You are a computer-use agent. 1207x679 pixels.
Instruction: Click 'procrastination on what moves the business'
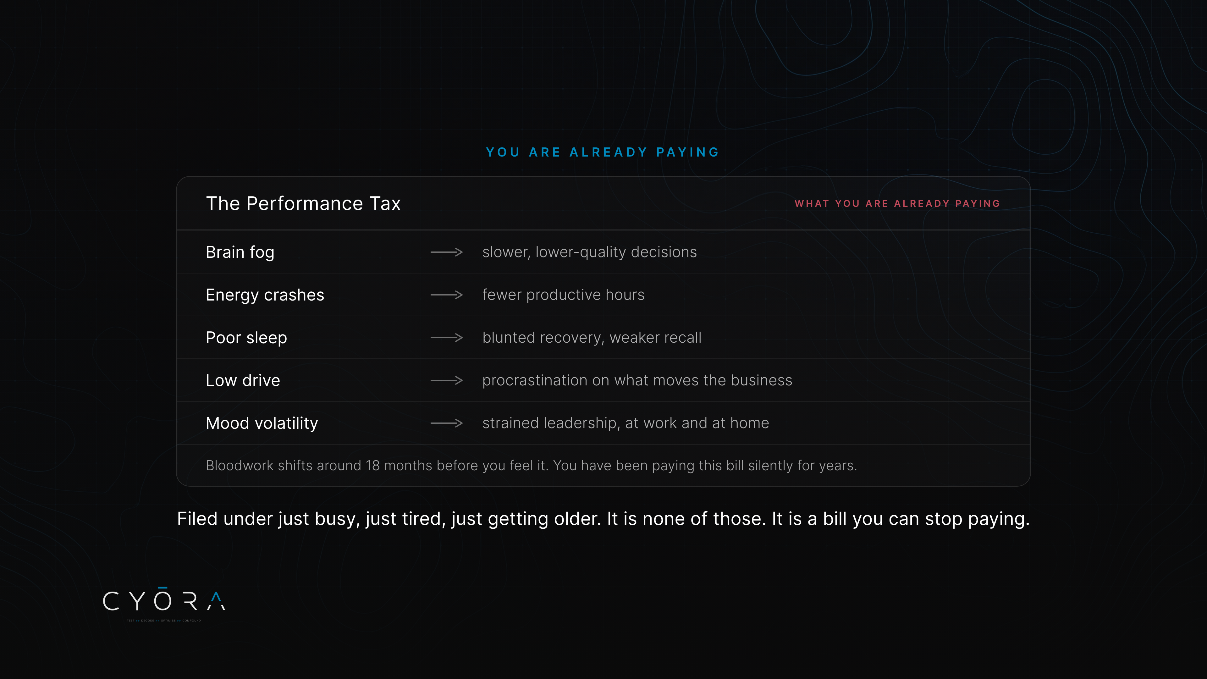637,380
